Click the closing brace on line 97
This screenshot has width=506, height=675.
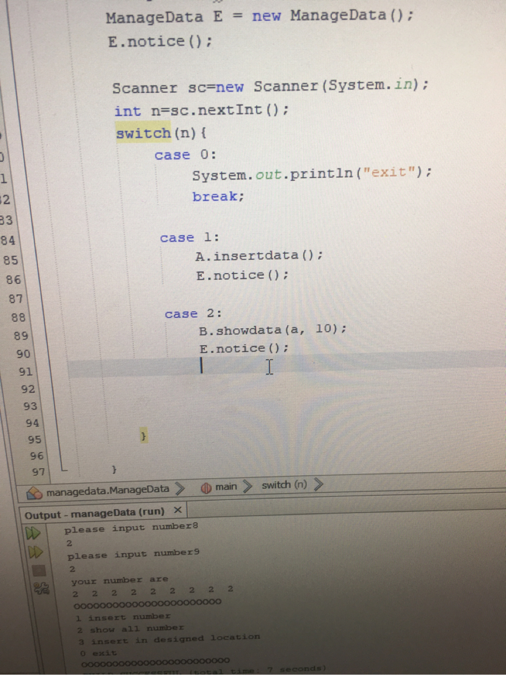[x=114, y=470]
